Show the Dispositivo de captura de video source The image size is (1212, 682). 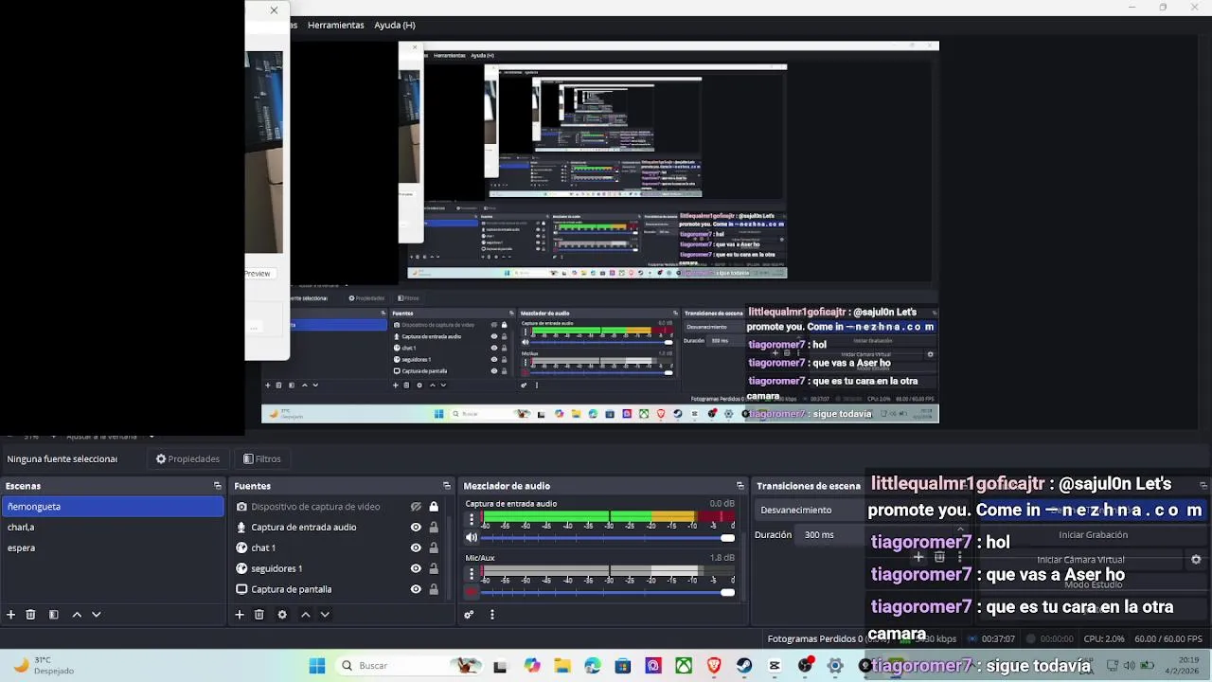pyautogui.click(x=416, y=507)
